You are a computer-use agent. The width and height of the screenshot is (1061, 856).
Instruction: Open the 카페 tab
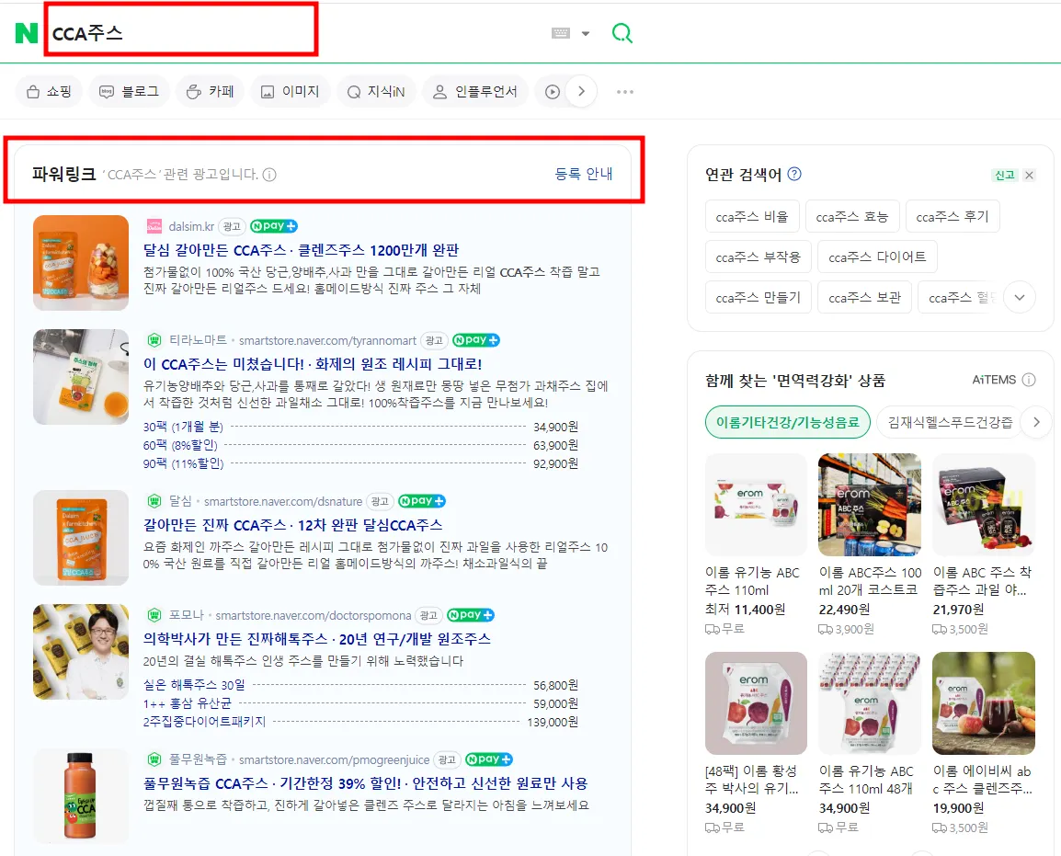(210, 91)
